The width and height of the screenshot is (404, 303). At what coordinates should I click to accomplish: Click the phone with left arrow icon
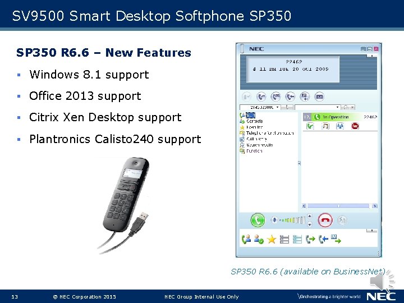pos(291,97)
